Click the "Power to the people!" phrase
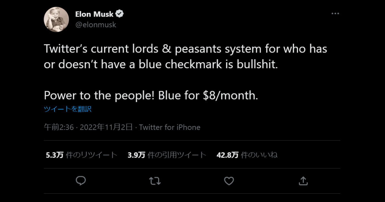The image size is (385, 202). coord(99,95)
